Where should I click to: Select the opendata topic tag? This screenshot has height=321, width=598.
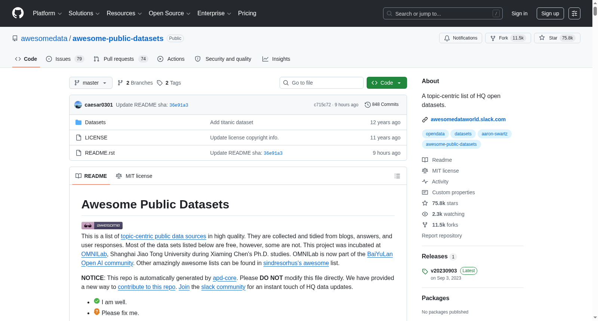coord(435,134)
